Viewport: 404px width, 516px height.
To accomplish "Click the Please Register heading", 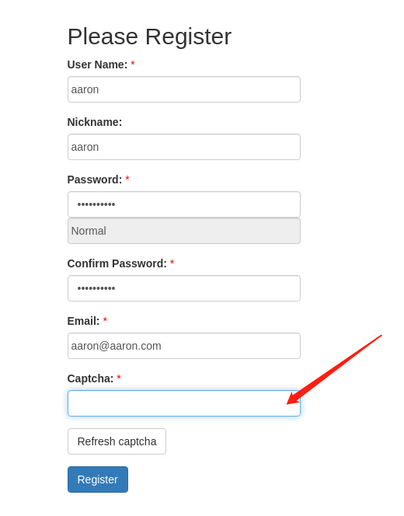I will point(149,37).
